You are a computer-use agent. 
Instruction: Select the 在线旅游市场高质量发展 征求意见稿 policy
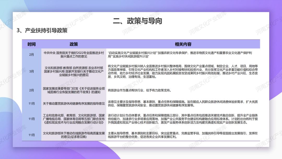click(x=74, y=135)
